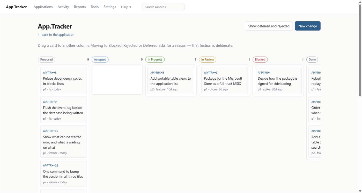Screen dimensions: 362x193
Task: Open the APPTRK-3 card ID link
Action: click(211, 73)
